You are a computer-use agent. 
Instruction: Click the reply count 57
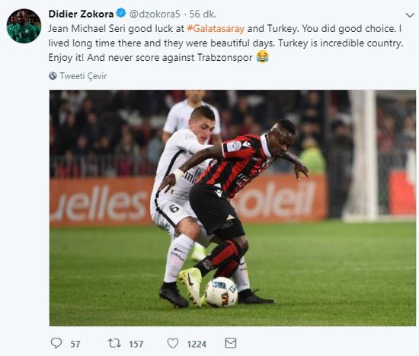point(75,344)
